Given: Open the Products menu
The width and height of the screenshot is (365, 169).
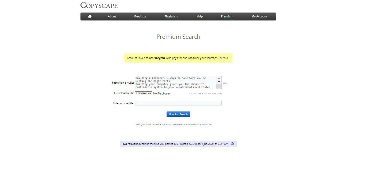Looking at the screenshot, I should 140,17.
